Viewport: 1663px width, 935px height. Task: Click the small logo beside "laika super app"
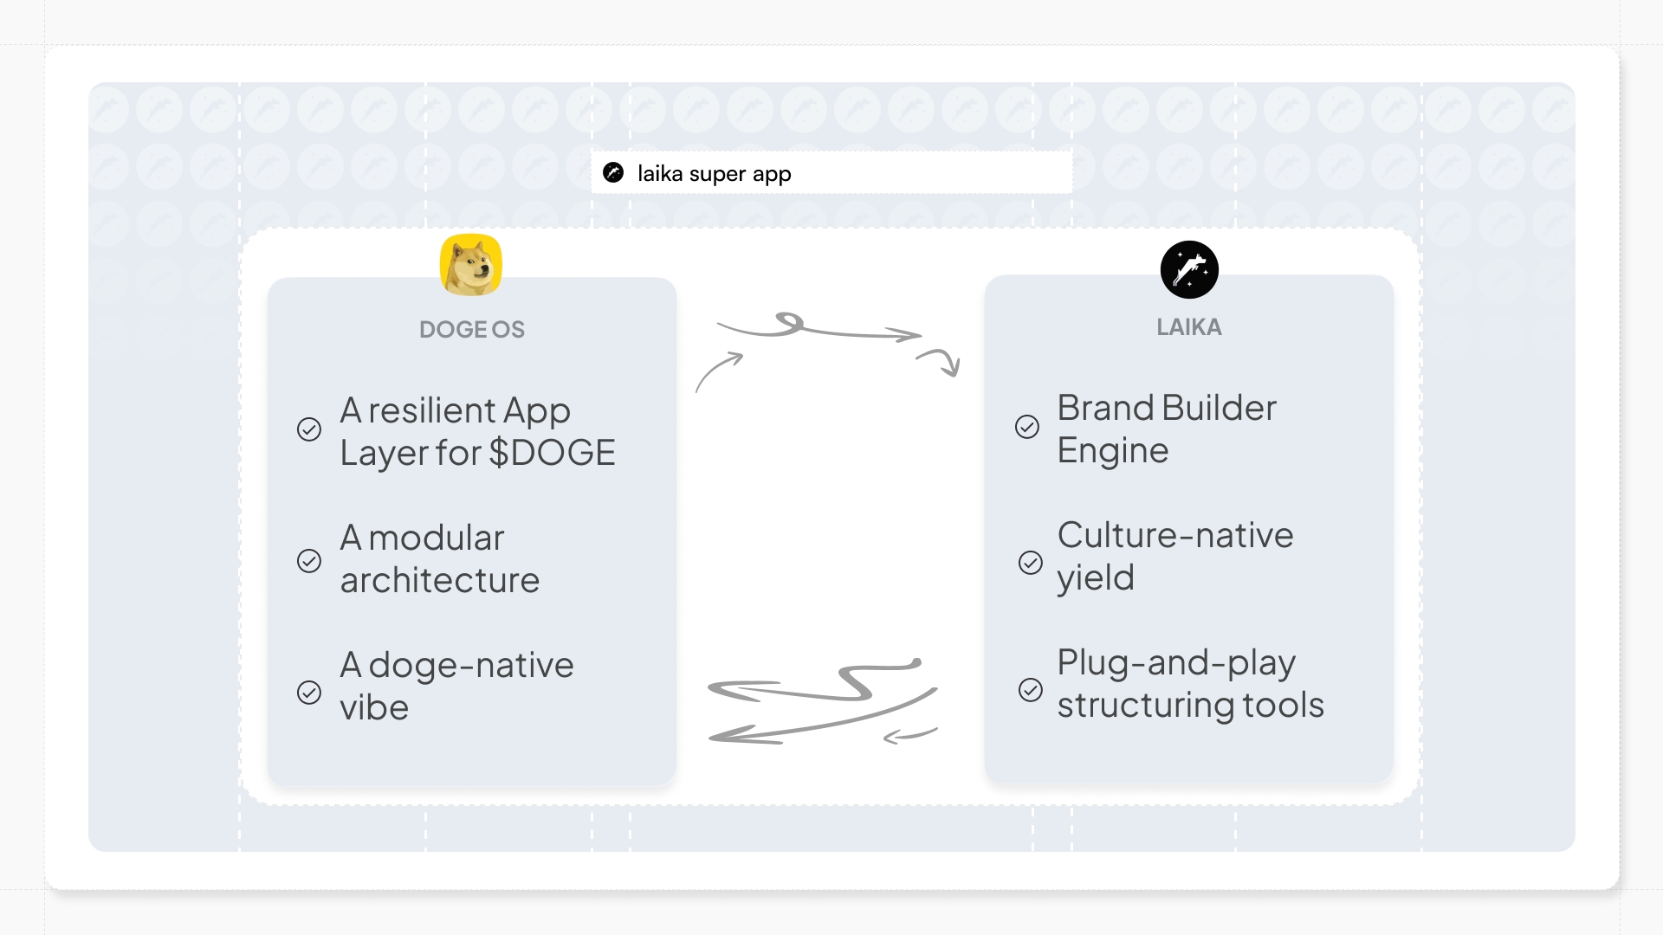[613, 172]
